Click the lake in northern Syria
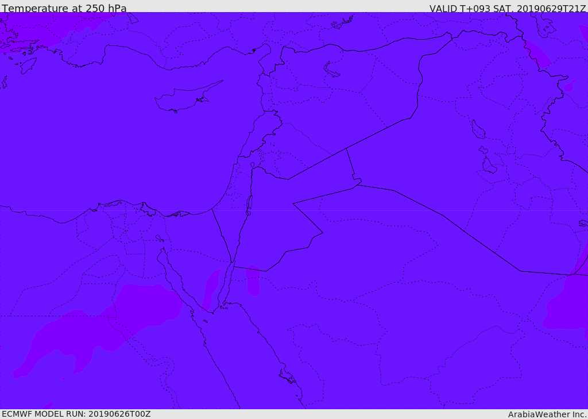The image size is (588, 419). point(331,70)
